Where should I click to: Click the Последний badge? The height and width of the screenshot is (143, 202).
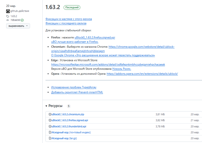pos(72,7)
